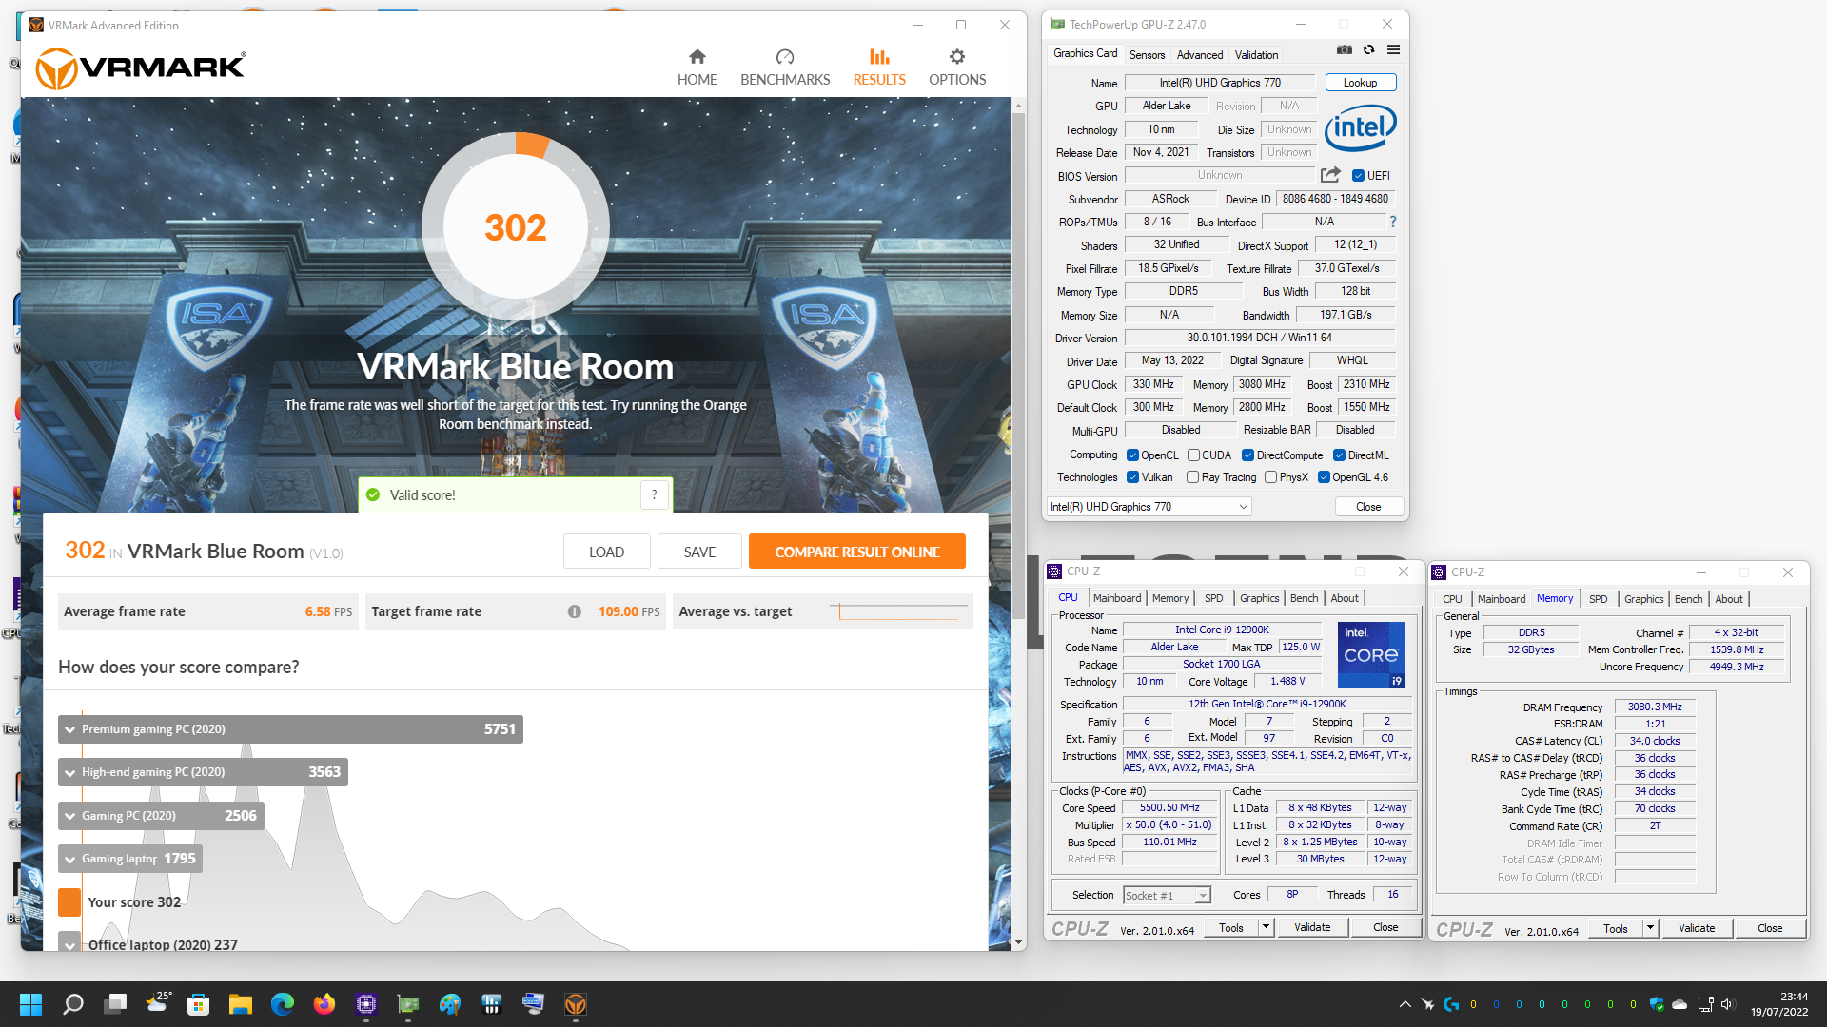Toggle the OpenGL 4.6 checkbox

(1324, 477)
